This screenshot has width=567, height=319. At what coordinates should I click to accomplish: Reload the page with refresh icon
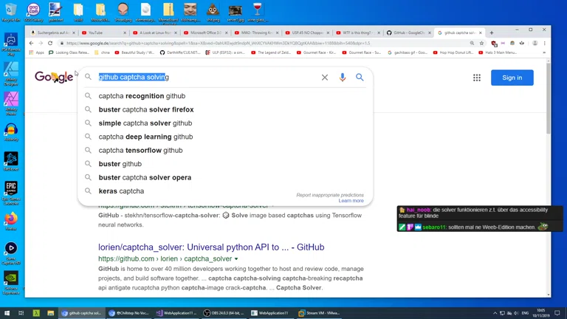(50, 43)
